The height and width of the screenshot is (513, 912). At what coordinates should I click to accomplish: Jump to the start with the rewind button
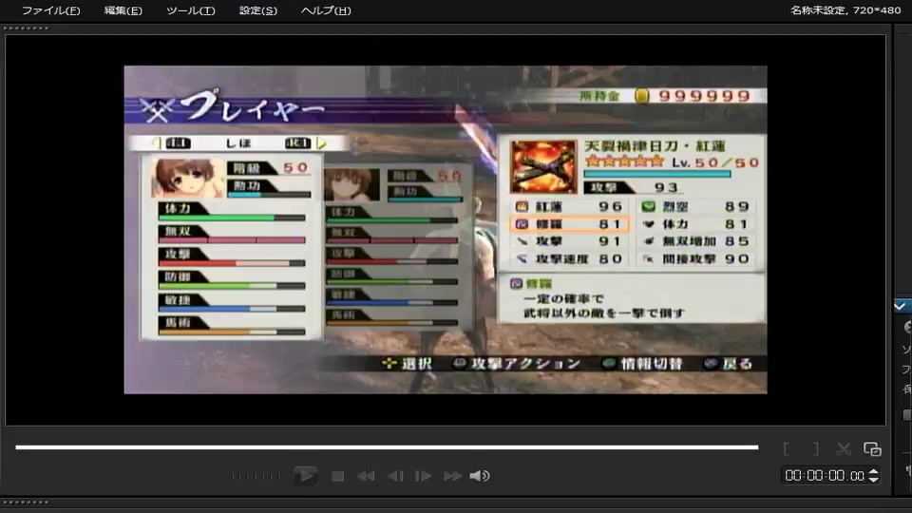click(366, 476)
